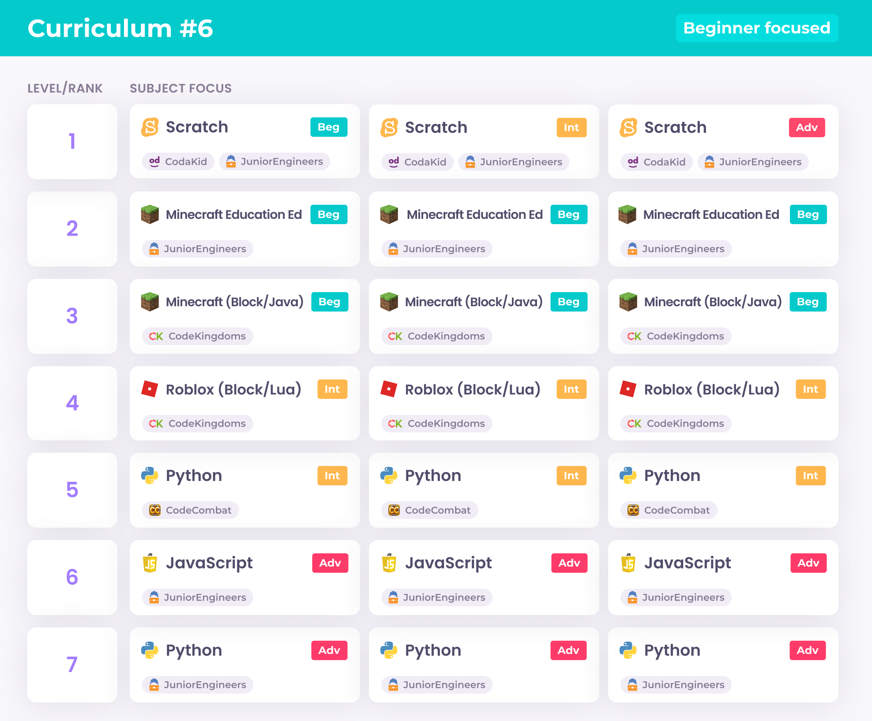872x721 pixels.
Task: Click CodeCombat icon in level 5 first card
Action: tap(155, 510)
